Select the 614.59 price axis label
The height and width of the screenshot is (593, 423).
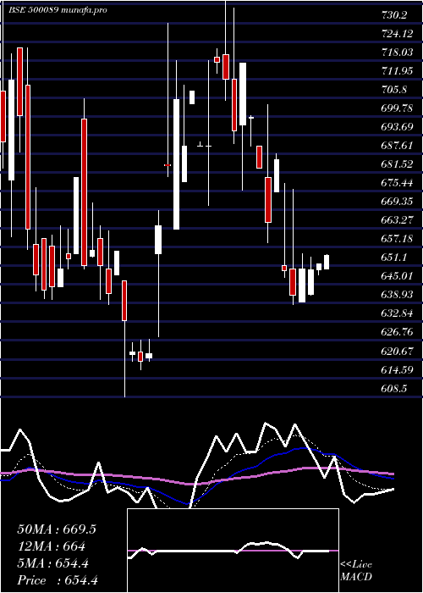click(397, 370)
